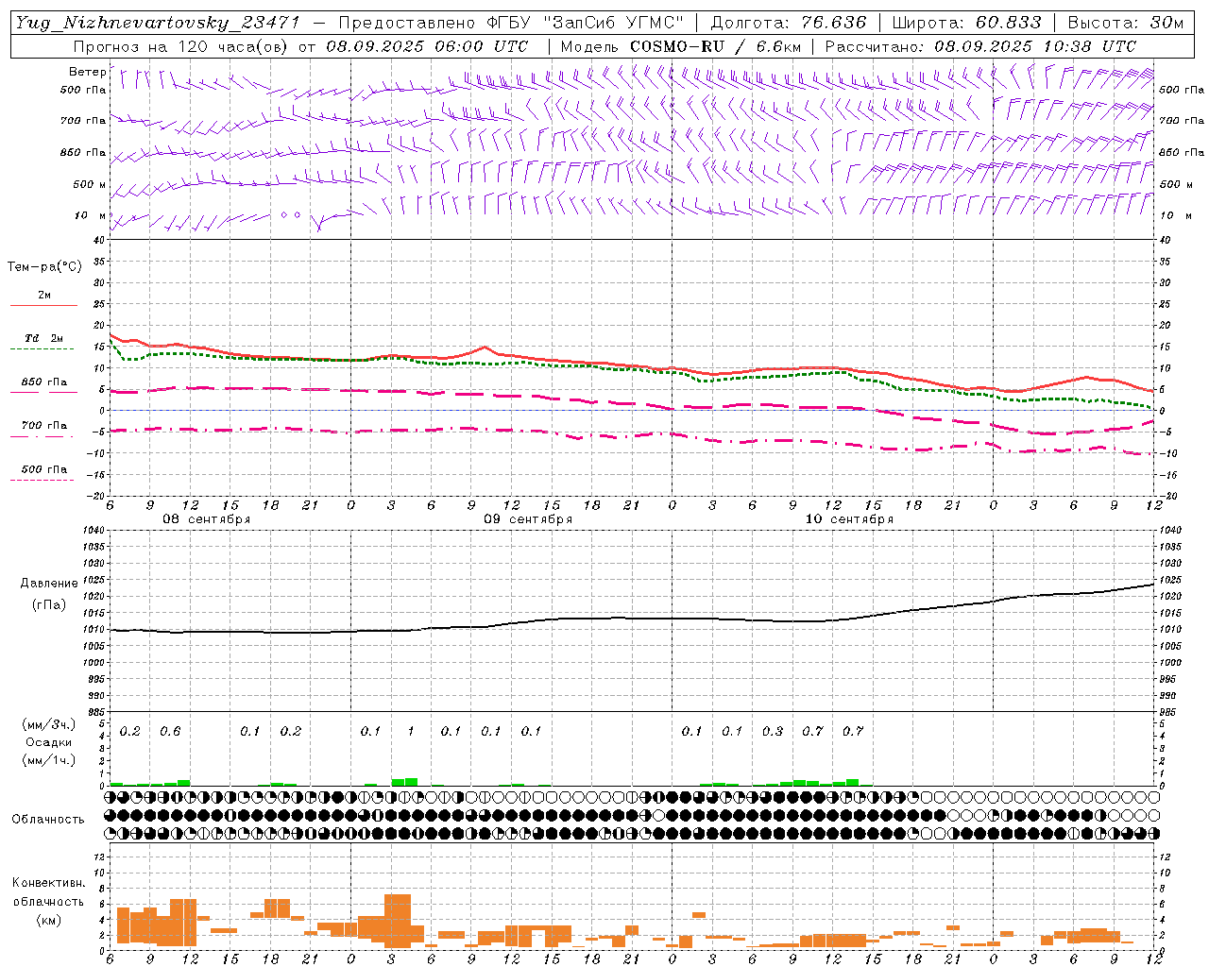1209x967 pixels.
Task: Select the text Предоставлено ФГБУ "ЗапСиб УГМС"
Action: tap(511, 23)
